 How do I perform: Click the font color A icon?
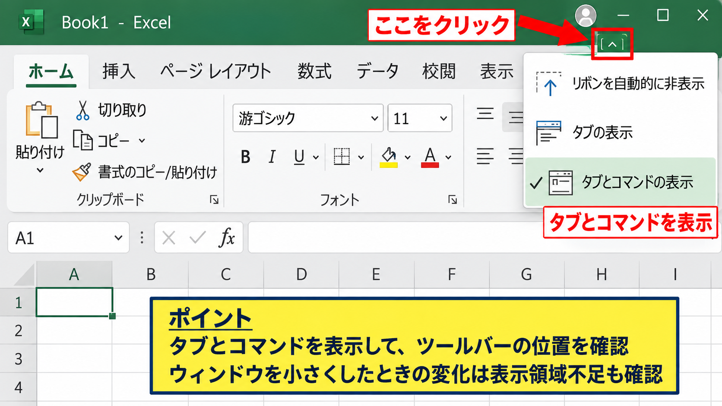click(x=430, y=157)
